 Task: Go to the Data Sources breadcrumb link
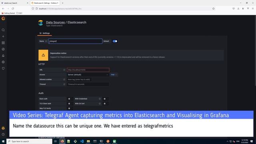point(55,22)
